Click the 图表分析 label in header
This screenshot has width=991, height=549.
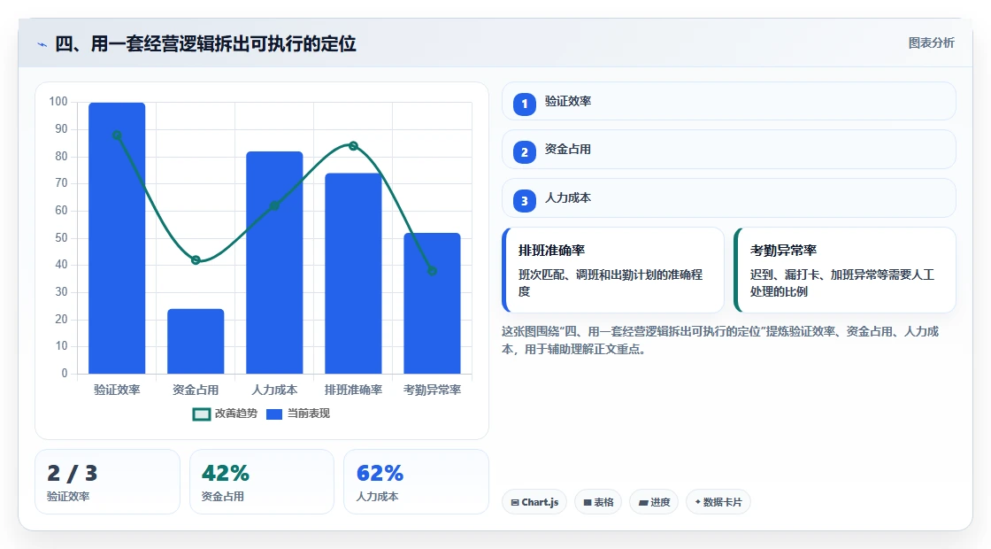(931, 43)
